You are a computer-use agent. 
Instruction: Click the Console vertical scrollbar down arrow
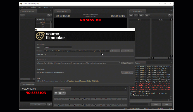tap(171, 98)
